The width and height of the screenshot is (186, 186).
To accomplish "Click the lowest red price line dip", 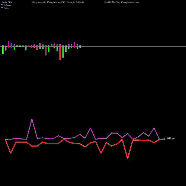I will click(128, 158).
